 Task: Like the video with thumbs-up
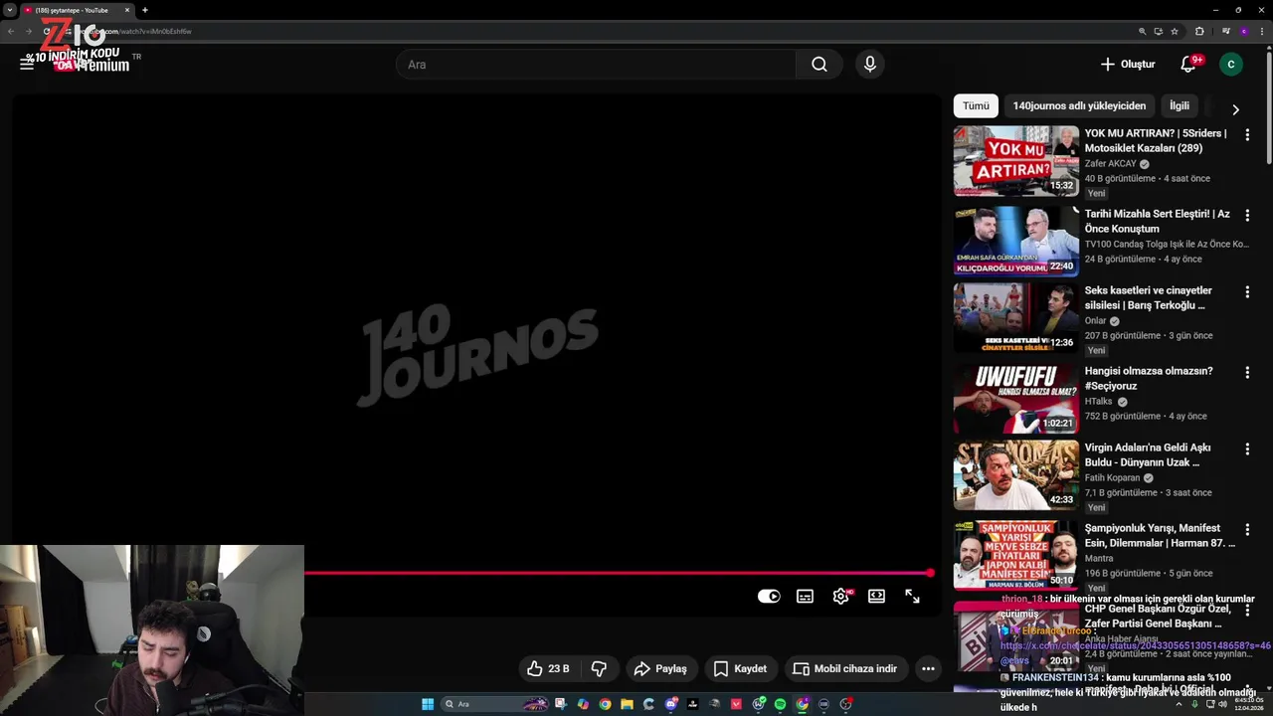(x=548, y=669)
